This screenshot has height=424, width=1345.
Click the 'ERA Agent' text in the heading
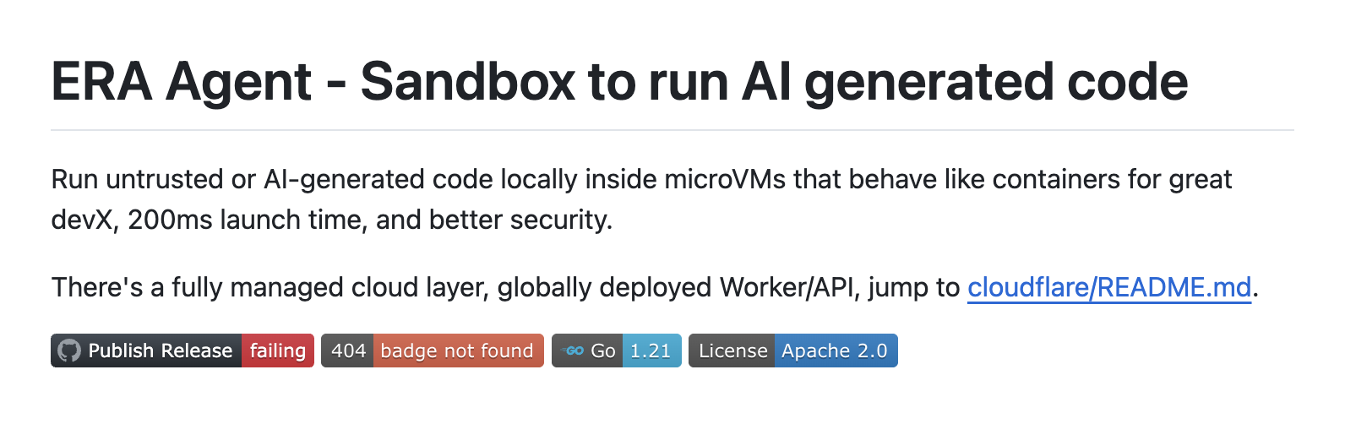pyautogui.click(x=182, y=82)
